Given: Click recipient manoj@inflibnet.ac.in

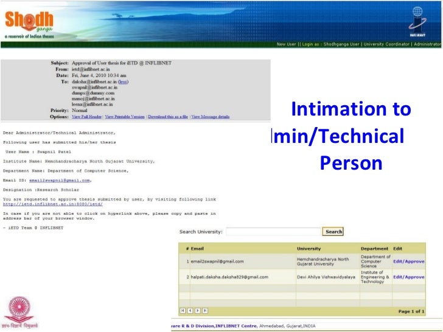Looking at the screenshot, I should (93, 99).
